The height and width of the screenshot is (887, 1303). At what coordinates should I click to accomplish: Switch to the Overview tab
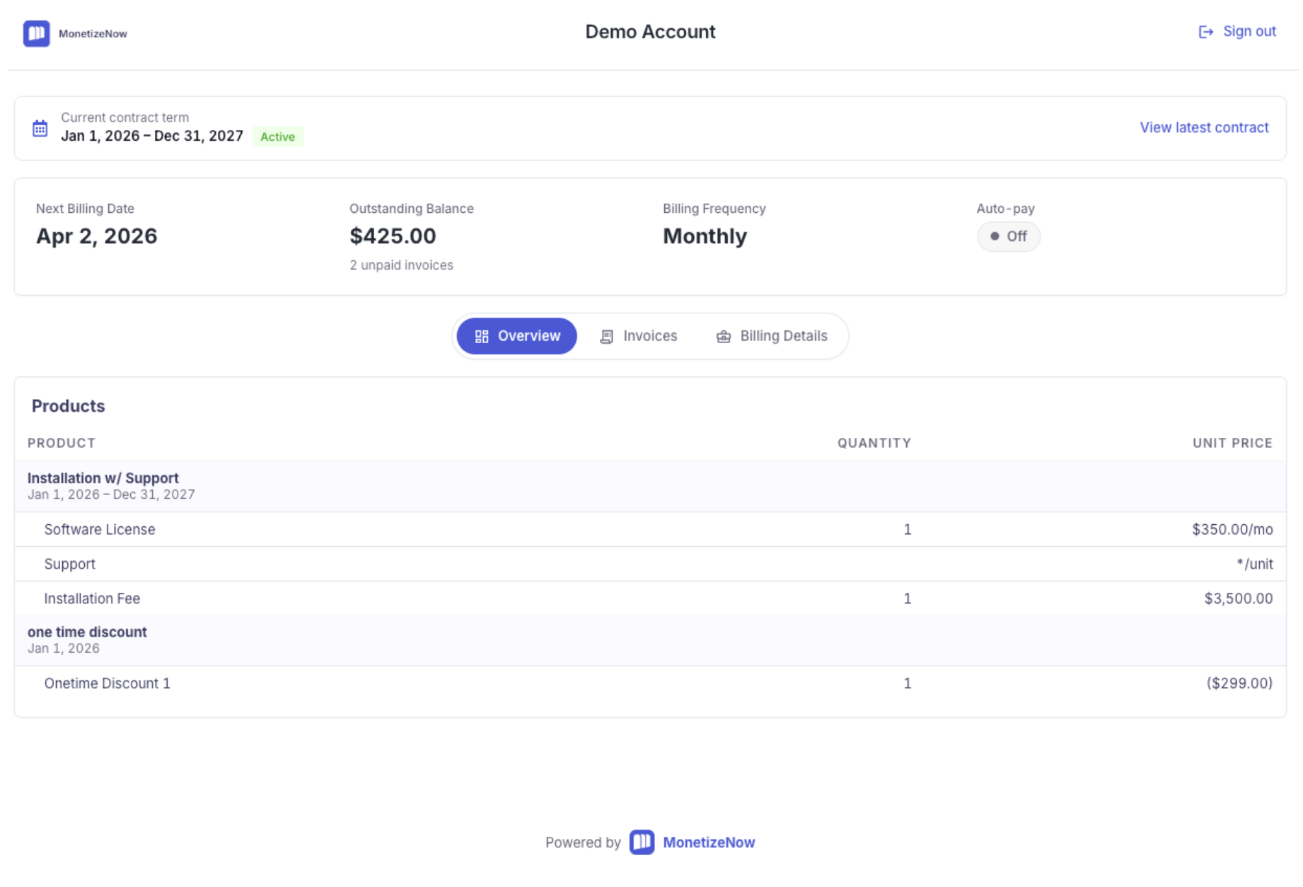click(x=517, y=336)
